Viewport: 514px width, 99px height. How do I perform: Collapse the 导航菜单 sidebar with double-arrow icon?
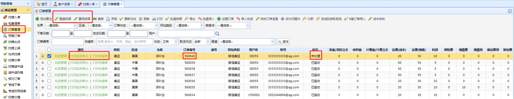(28, 4)
